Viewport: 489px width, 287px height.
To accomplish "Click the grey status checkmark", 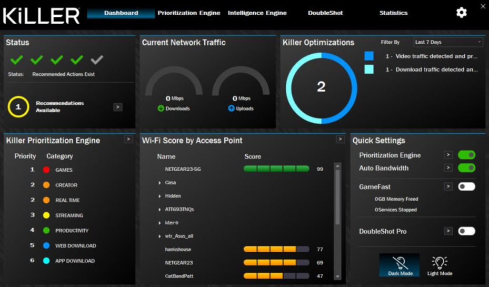I will tap(97, 60).
